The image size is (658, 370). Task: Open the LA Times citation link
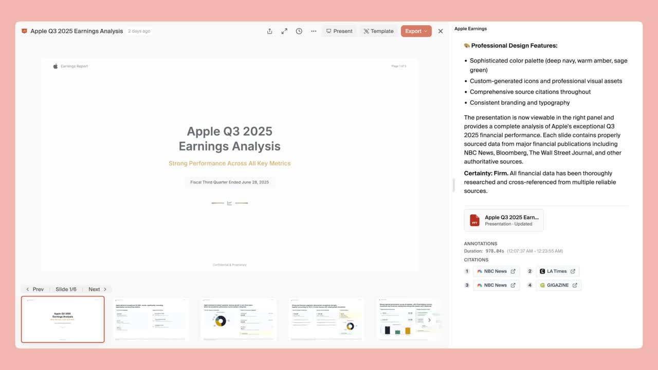[x=558, y=271]
